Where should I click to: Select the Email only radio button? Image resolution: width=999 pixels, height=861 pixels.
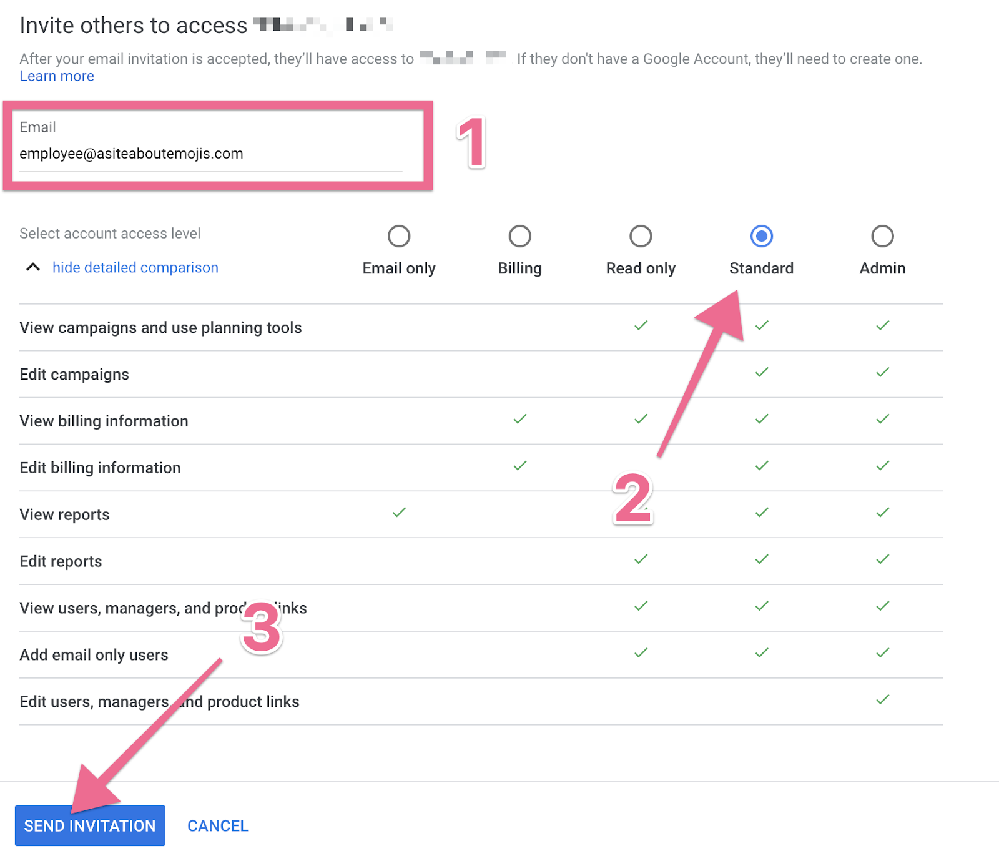(399, 236)
